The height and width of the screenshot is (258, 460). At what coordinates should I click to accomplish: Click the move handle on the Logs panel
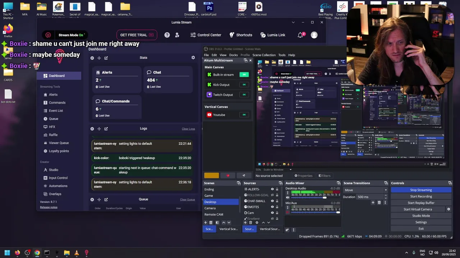(99, 129)
